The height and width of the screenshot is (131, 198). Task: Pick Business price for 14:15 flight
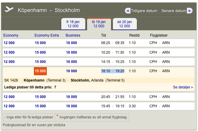tap(71, 62)
